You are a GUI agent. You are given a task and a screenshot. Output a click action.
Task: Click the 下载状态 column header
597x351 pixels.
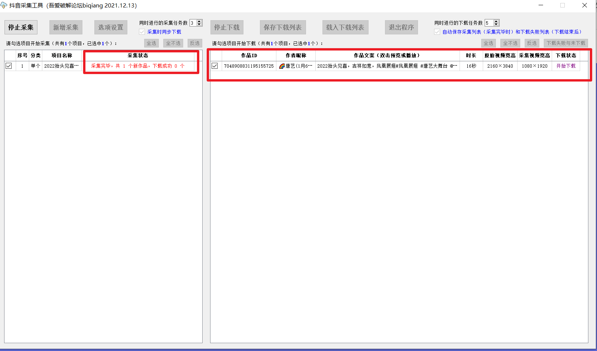point(566,55)
